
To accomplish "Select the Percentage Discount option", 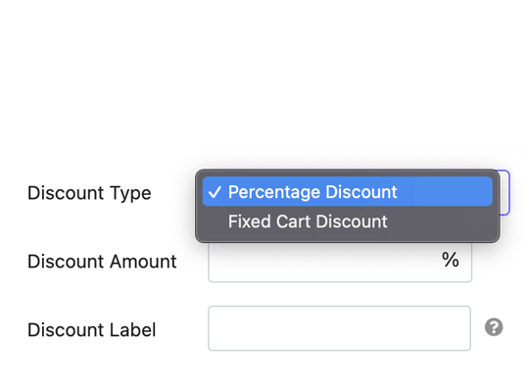I will [347, 191].
